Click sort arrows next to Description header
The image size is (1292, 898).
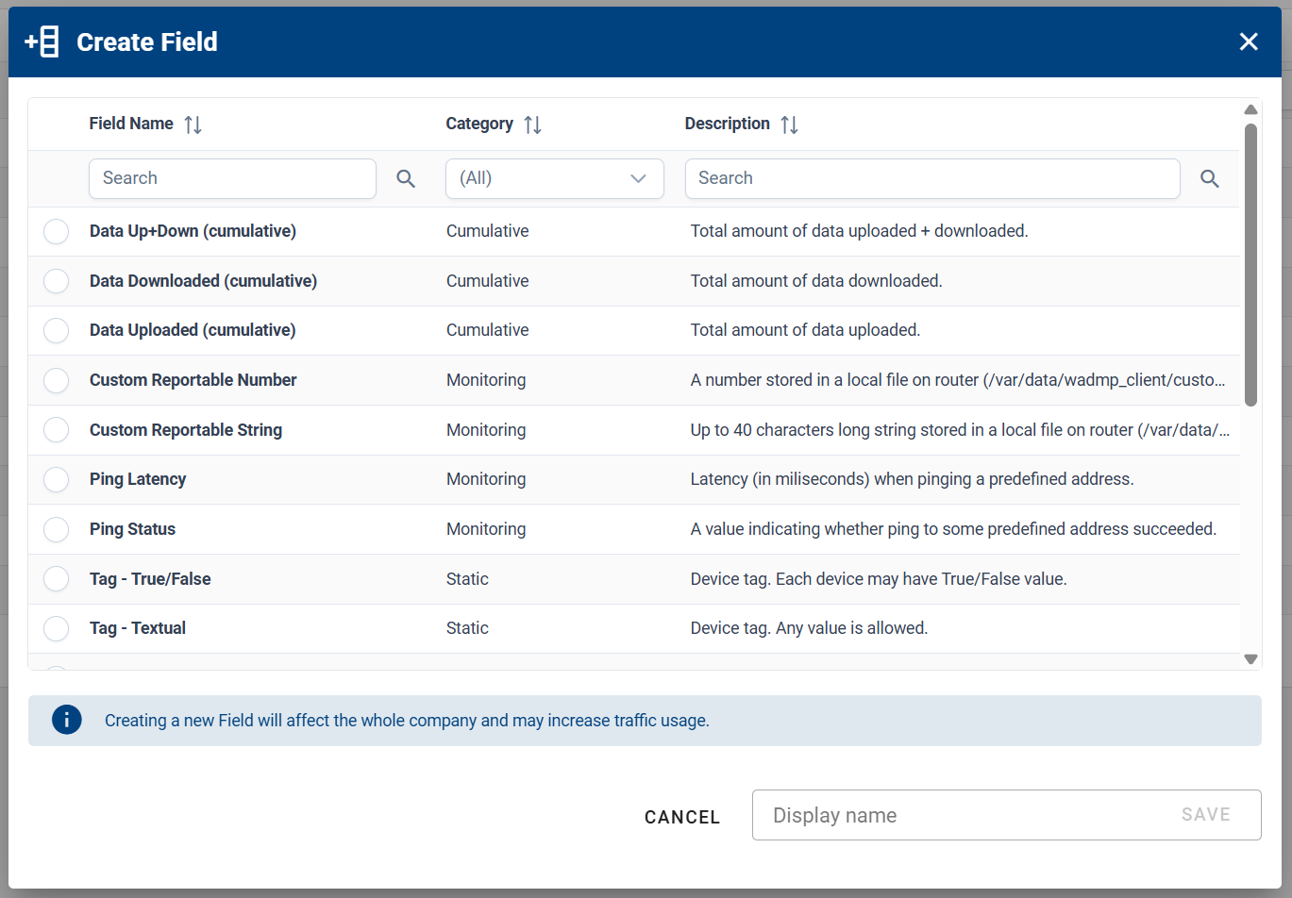pyautogui.click(x=790, y=124)
